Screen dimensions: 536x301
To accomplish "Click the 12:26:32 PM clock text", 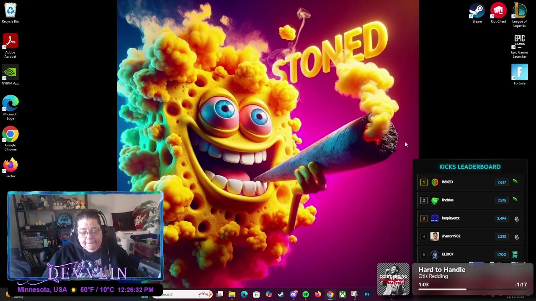I will coord(136,289).
